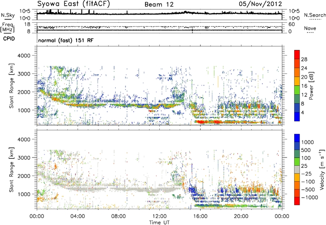Click the '20' label on the power color bar

point(304,77)
